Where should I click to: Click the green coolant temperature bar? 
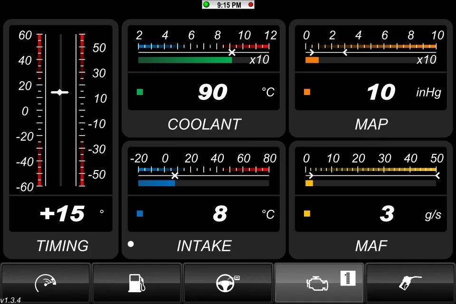[185, 60]
